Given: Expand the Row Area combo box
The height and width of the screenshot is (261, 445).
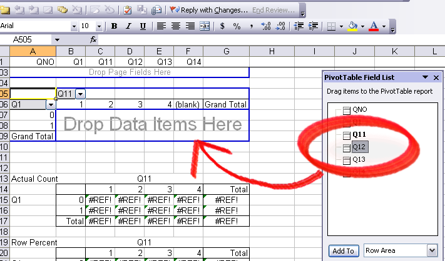Looking at the screenshot, I should point(431,250).
